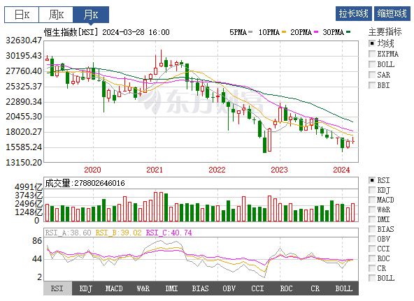The image size is (414, 301).
Task: Click the RSI_B:39.02 value label
Action: [119, 233]
